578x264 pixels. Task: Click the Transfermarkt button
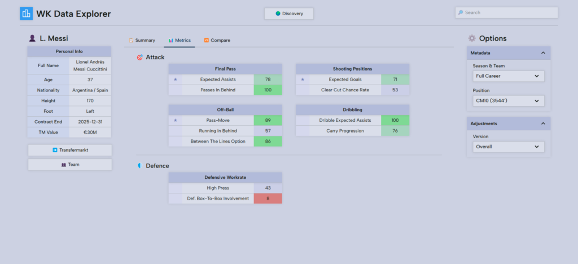70,150
